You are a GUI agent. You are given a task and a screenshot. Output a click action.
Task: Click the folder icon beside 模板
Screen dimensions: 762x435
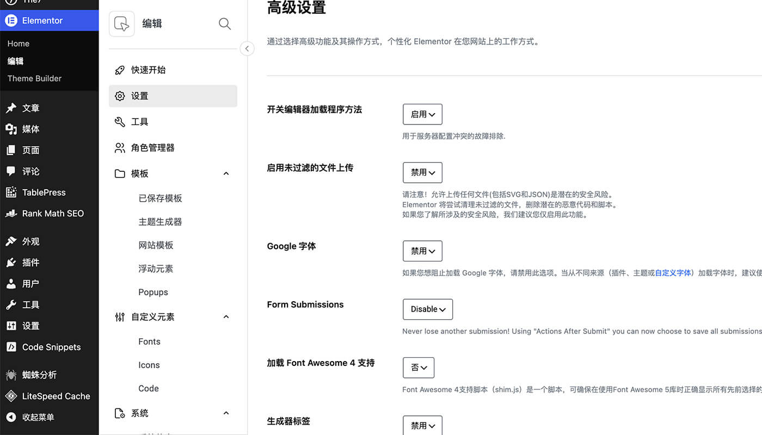(120, 174)
